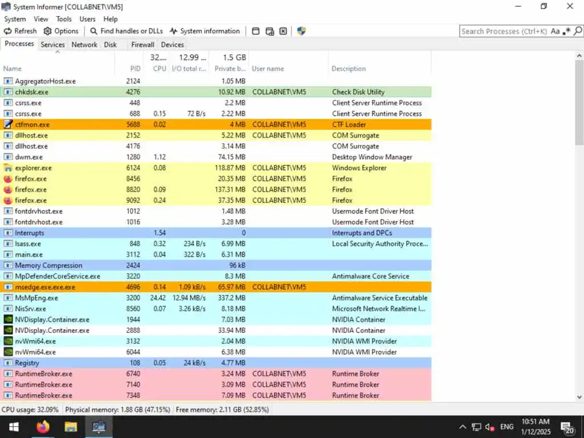Open Firefox from the taskbar
Viewport: 584px width, 438px height.
(x=43, y=427)
